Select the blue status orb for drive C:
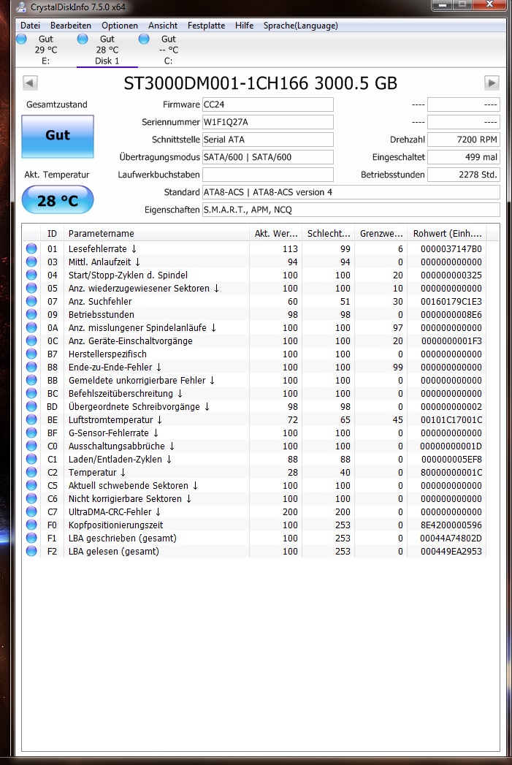This screenshot has width=512, height=765. pos(144,39)
